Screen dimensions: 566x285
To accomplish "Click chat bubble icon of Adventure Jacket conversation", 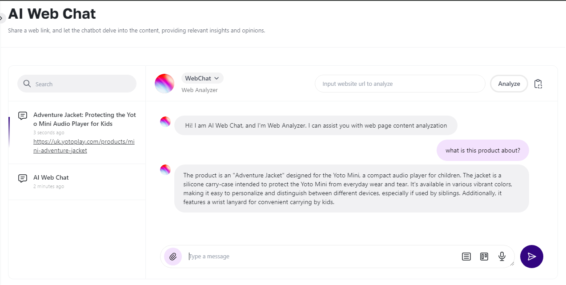I will pos(23,116).
